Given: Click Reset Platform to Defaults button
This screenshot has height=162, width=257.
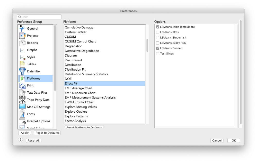Looking at the screenshot, I should coord(84,127).
